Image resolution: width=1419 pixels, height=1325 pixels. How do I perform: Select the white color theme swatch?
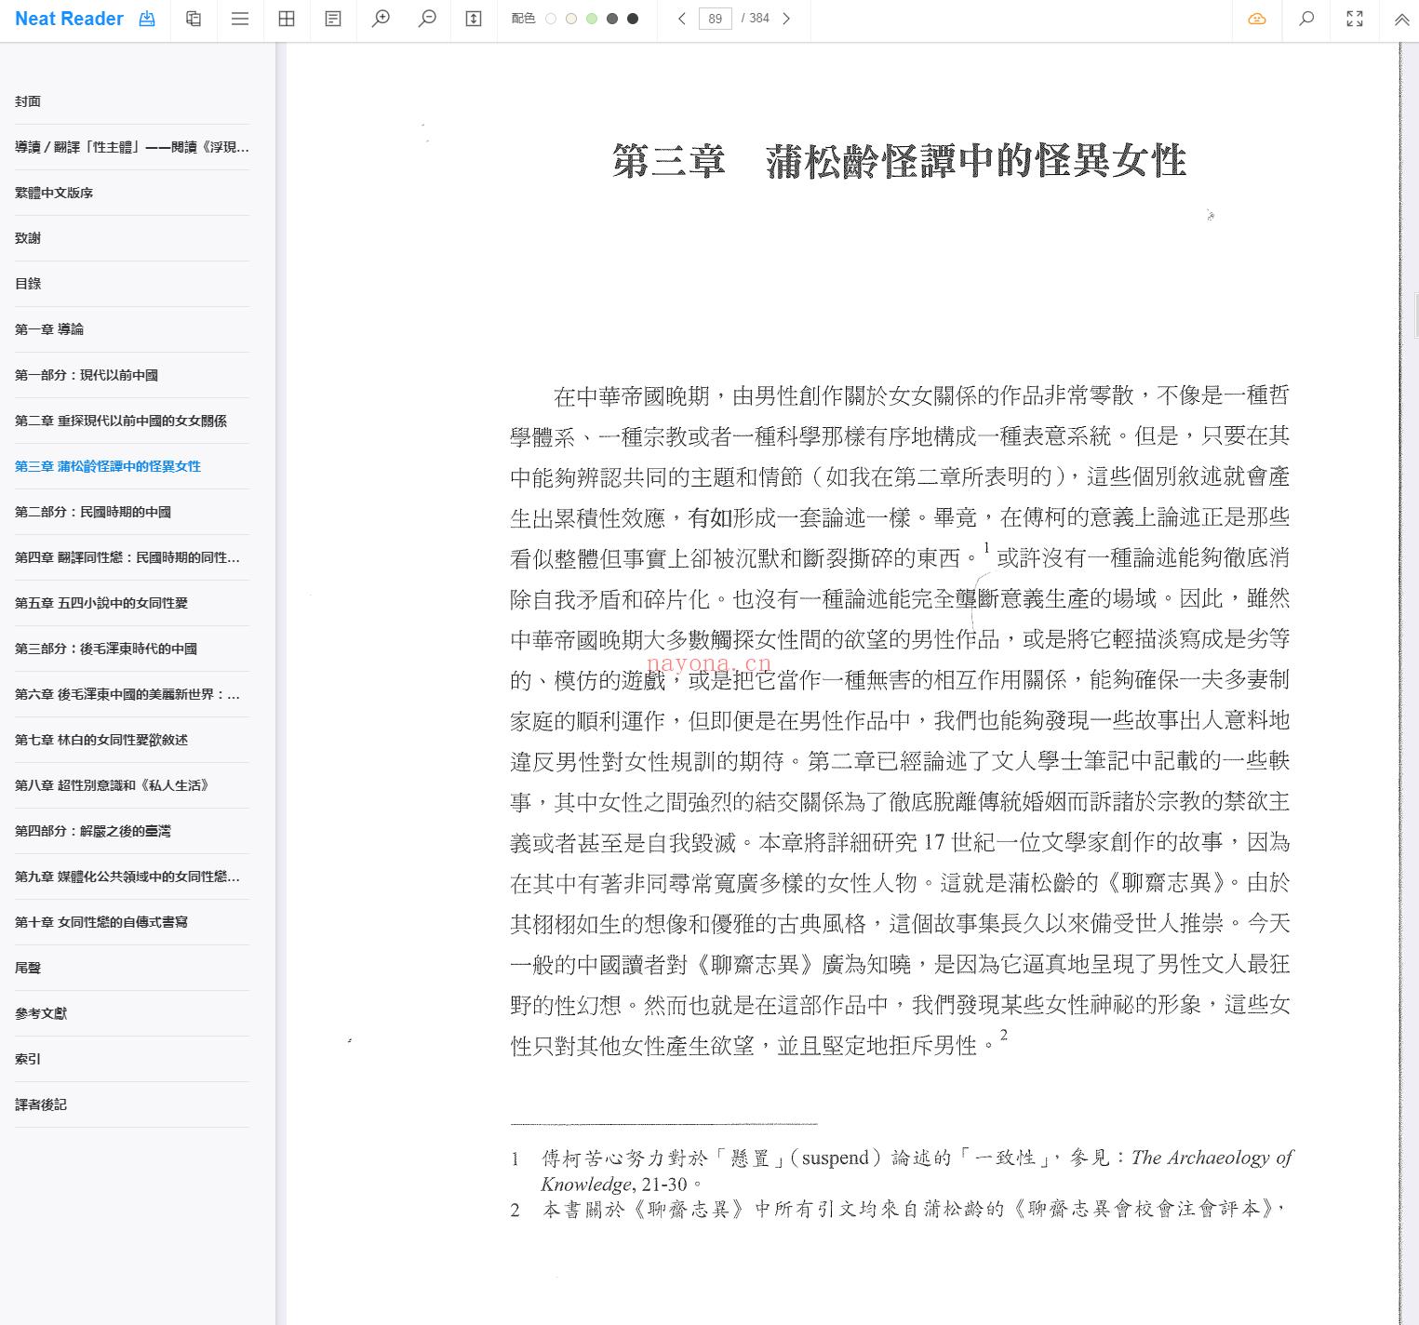click(x=551, y=19)
